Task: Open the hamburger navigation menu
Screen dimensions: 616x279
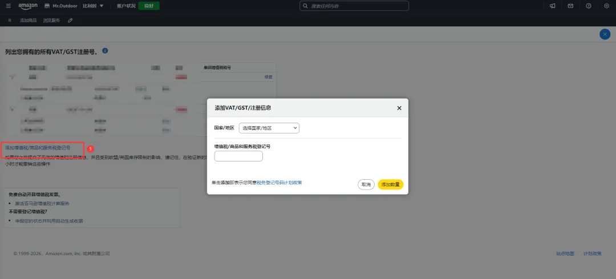Action: [x=8, y=6]
